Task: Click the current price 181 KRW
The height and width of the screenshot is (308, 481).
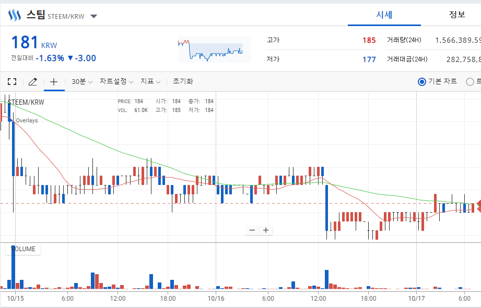Action: [34, 43]
